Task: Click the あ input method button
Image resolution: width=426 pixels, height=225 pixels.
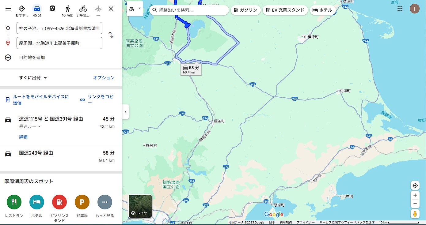Action: [x=131, y=9]
